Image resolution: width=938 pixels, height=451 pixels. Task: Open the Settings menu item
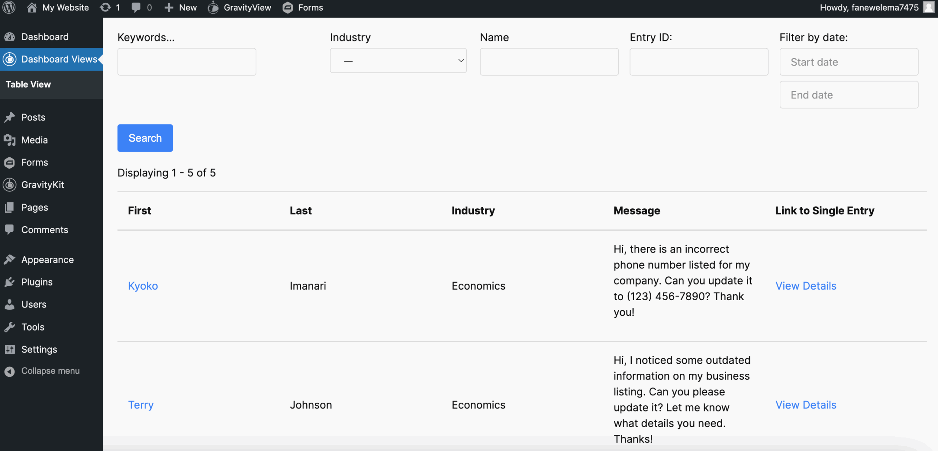click(39, 349)
